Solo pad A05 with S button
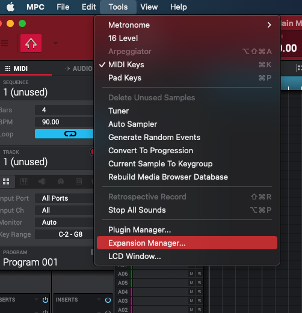Image resolution: width=302 pixels, height=313 pixels. pos(199,283)
